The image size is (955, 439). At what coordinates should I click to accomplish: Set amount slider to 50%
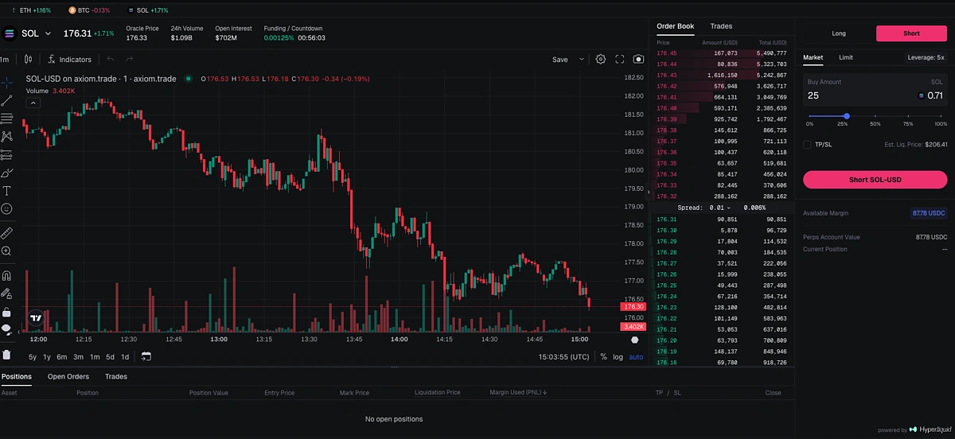(875, 116)
